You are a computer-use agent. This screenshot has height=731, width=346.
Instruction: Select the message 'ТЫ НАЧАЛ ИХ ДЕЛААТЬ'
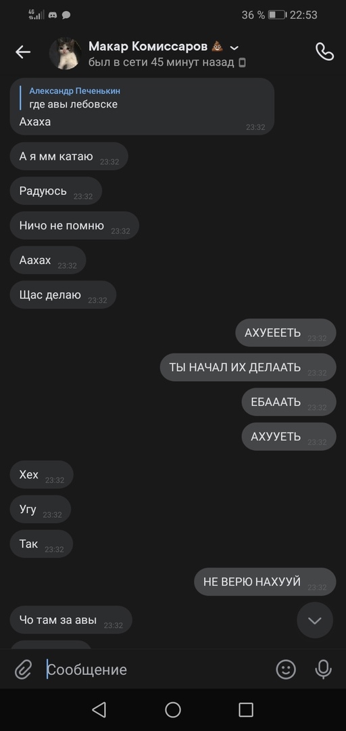tap(248, 368)
